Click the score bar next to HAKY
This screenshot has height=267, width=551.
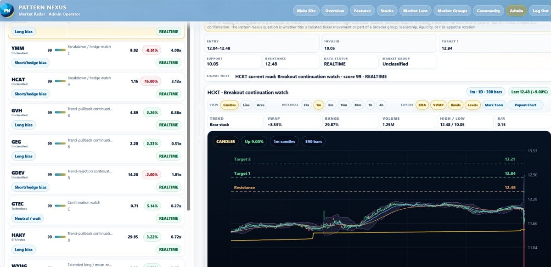click(x=60, y=237)
